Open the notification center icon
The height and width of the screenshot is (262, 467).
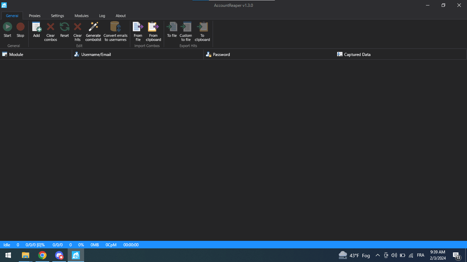[456, 256]
